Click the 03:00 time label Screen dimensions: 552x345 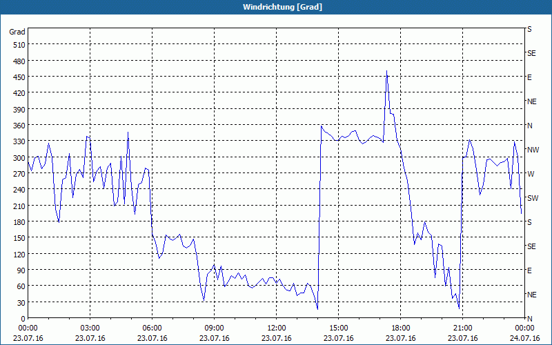[90, 328]
